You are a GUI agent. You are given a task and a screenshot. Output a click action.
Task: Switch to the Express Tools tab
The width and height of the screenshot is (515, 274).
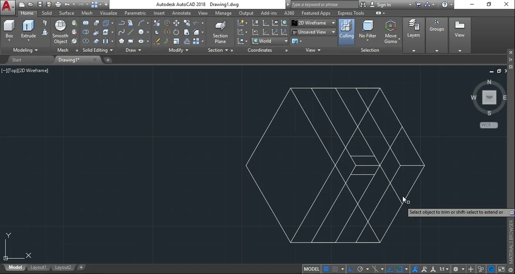pyautogui.click(x=351, y=13)
